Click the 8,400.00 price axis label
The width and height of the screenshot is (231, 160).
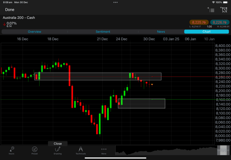click(x=223, y=46)
